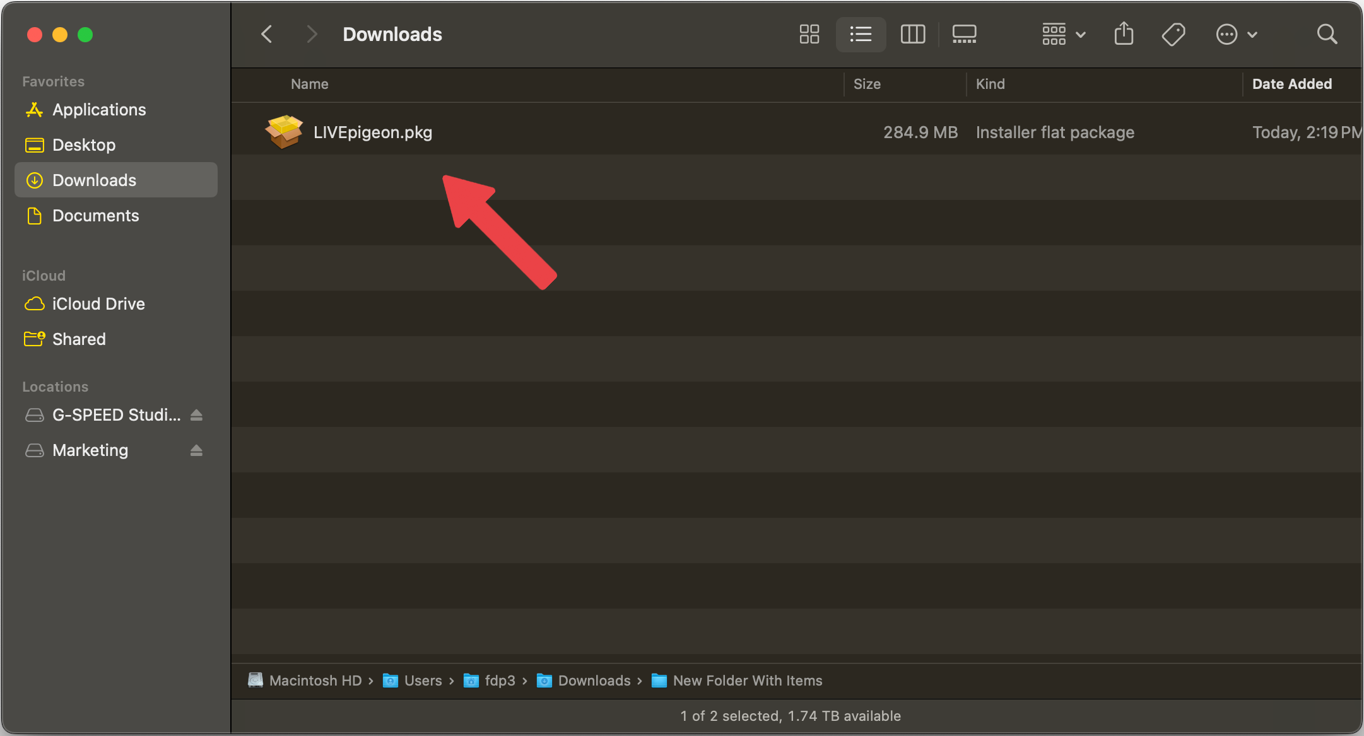This screenshot has height=736, width=1364.
Task: Open iCloud Drive in sidebar
Action: pos(98,304)
